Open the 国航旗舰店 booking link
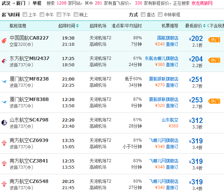The image size is (224, 192). 168,38
